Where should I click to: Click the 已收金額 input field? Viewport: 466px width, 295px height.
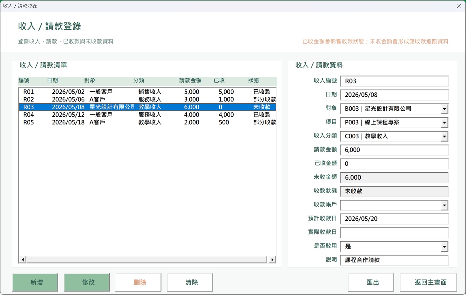(394, 164)
